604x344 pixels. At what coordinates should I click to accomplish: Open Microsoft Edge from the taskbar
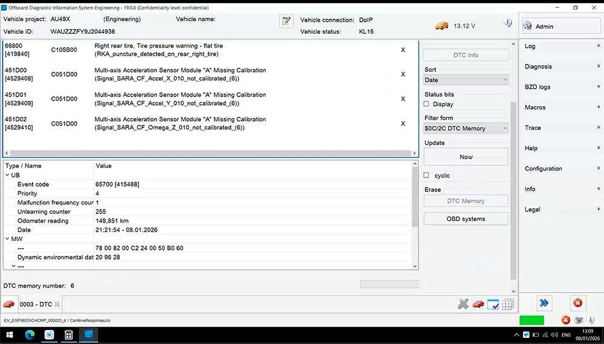coord(88,334)
